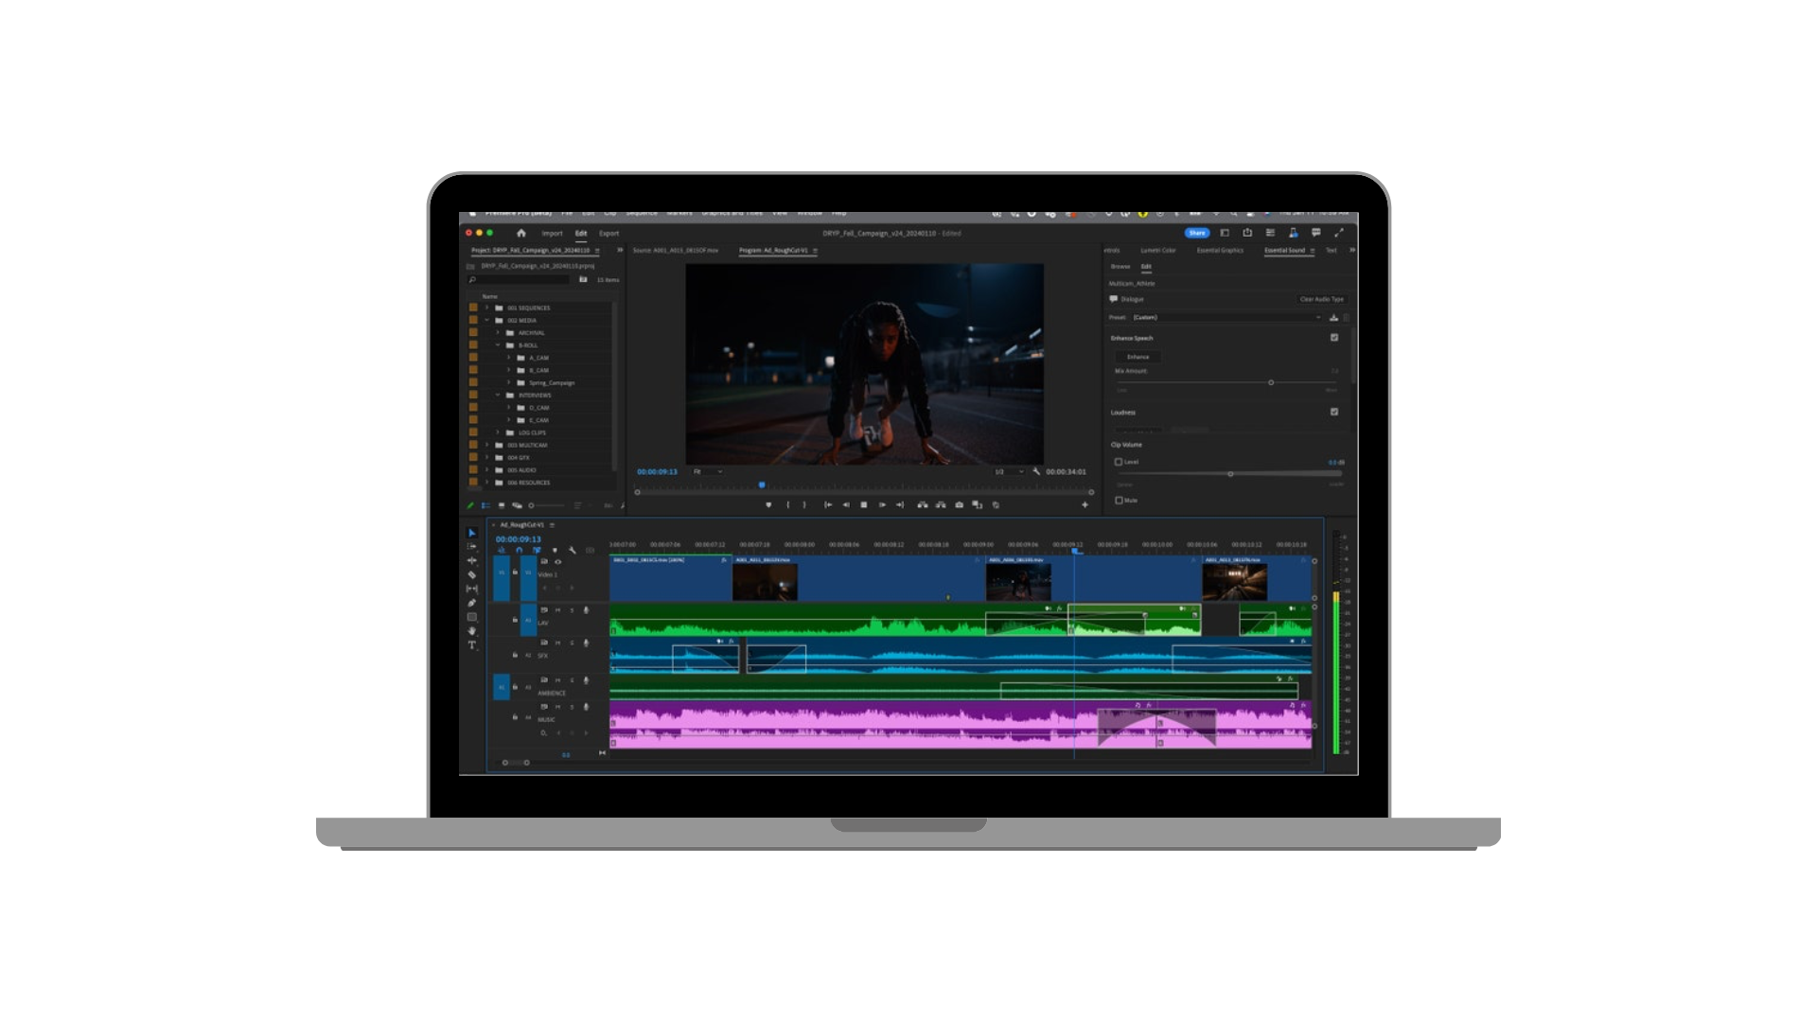Toggle the Enhance Speech checkbox

1334,338
